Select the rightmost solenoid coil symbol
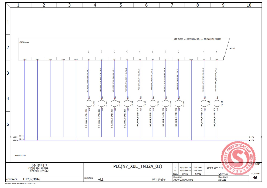 tap(217, 104)
